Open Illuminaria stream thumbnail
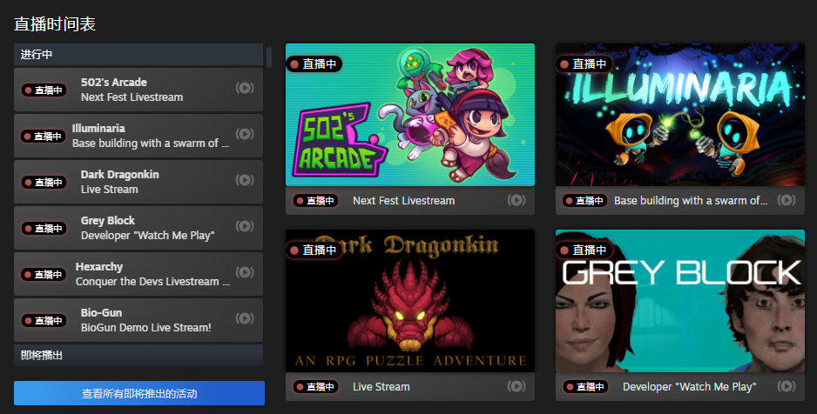 (680, 115)
